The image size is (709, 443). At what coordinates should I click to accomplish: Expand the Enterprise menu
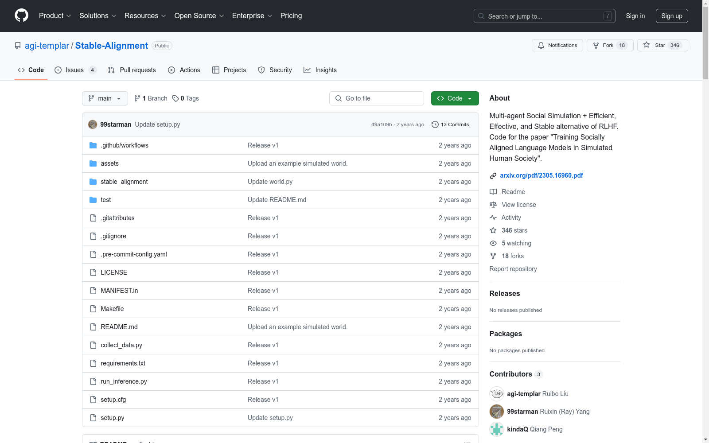point(252,16)
